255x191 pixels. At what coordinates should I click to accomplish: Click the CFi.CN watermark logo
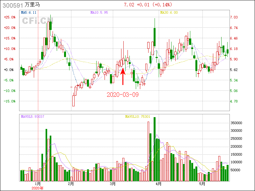pos(37,21)
